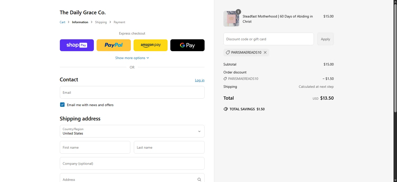
Task: Click the Steadfast Motherhood product thumbnail
Action: (x=231, y=19)
